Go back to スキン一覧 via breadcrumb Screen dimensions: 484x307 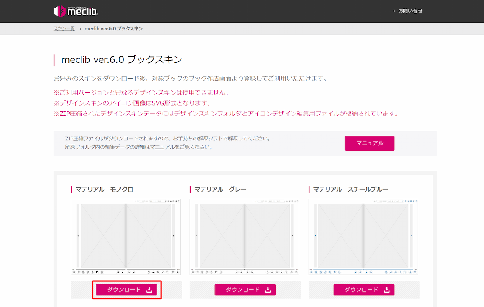64,29
